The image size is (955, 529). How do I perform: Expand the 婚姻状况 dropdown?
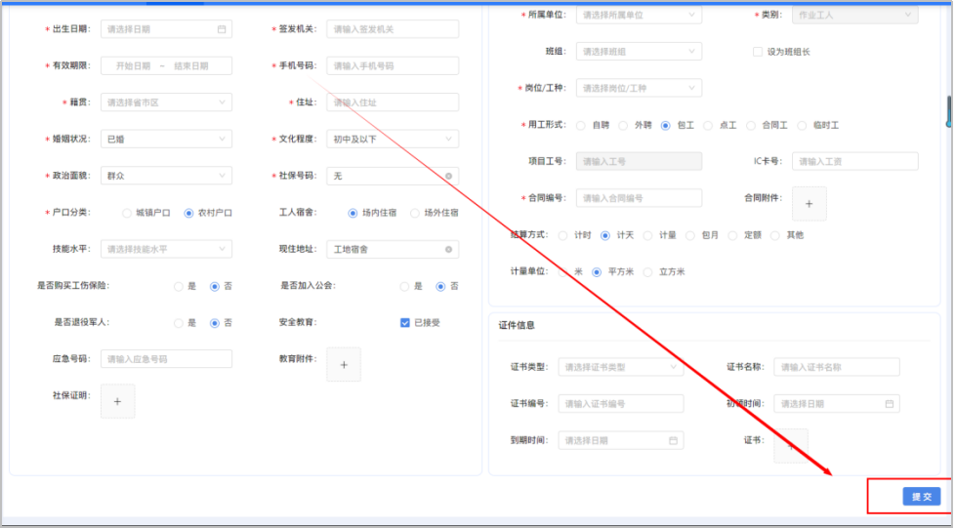click(x=166, y=139)
